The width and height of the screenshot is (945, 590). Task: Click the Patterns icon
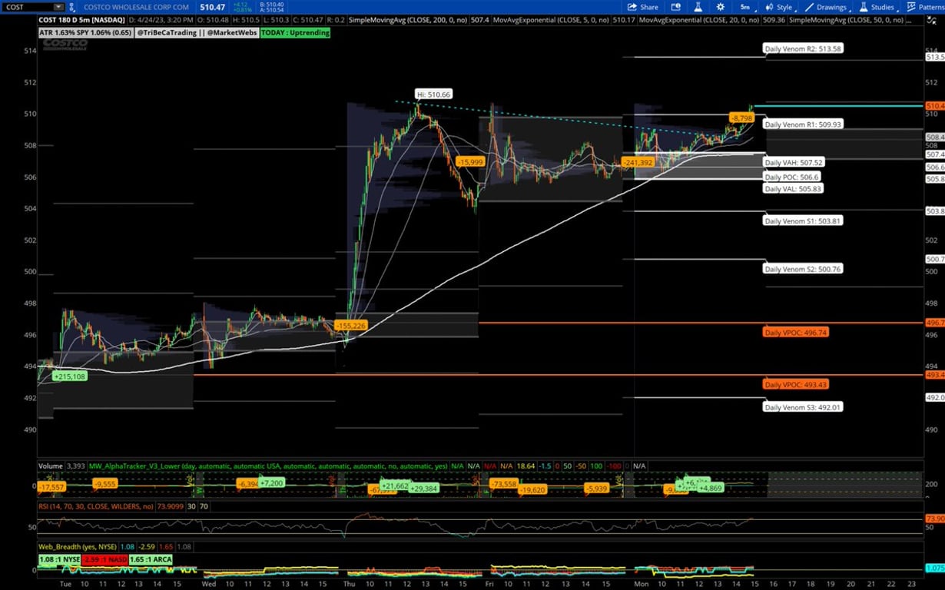point(911,7)
